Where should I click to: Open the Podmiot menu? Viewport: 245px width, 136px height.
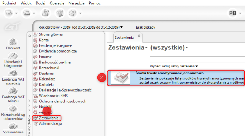click(x=9, y=3)
